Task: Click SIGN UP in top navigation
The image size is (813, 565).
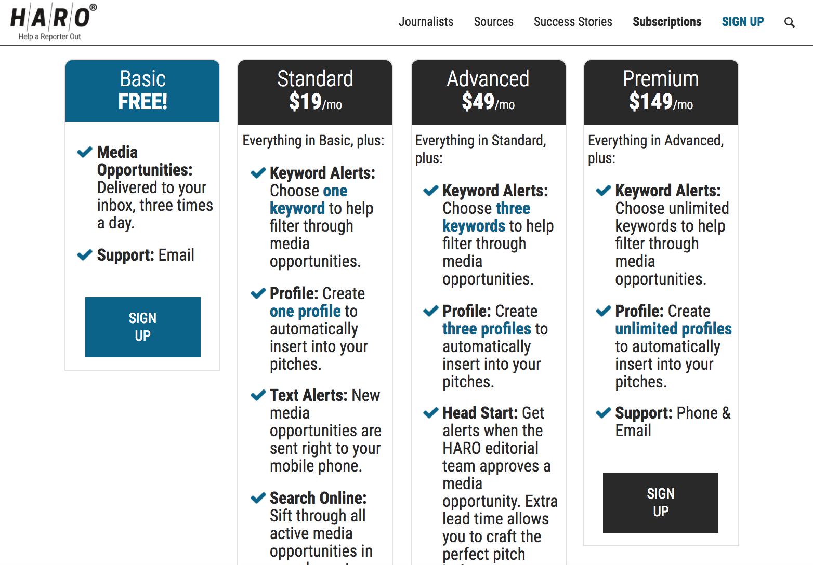Action: tap(743, 22)
